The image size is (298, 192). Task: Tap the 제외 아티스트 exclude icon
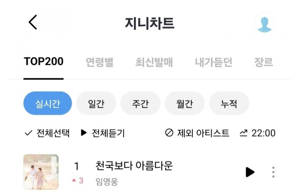click(x=169, y=133)
